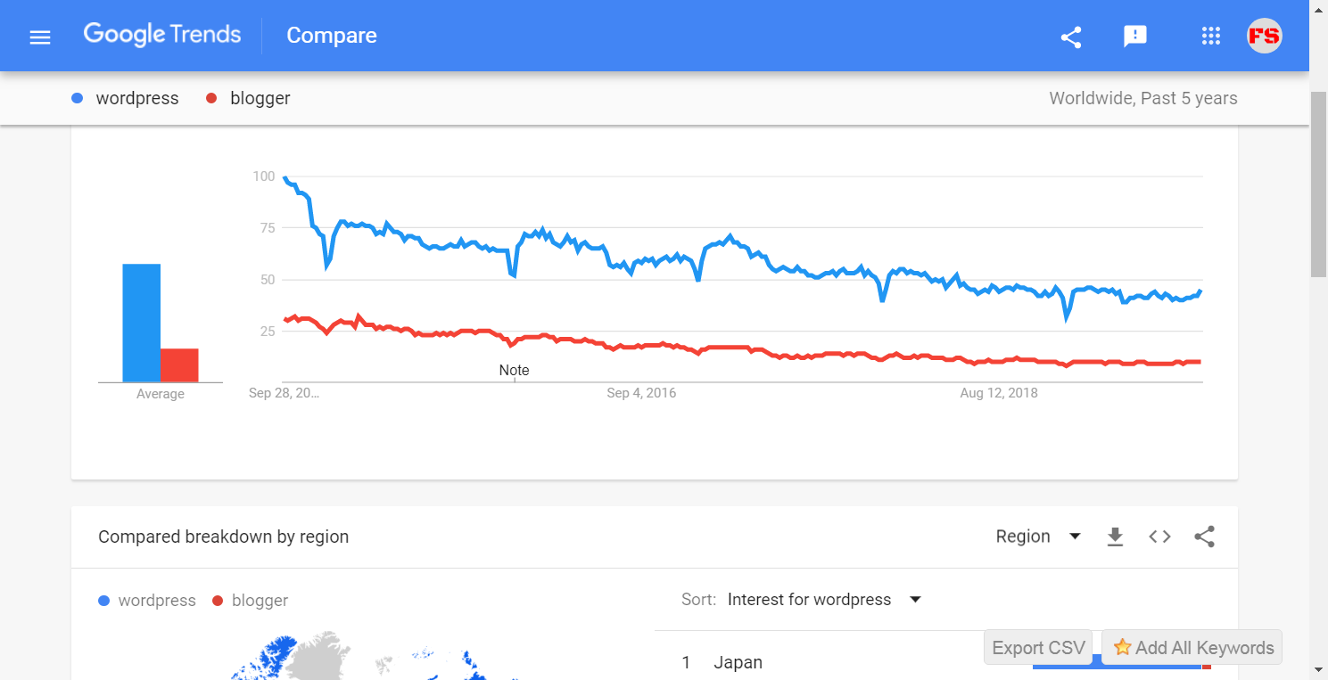Select the Compare header item
Screen dimensions: 1328x680
332,36
